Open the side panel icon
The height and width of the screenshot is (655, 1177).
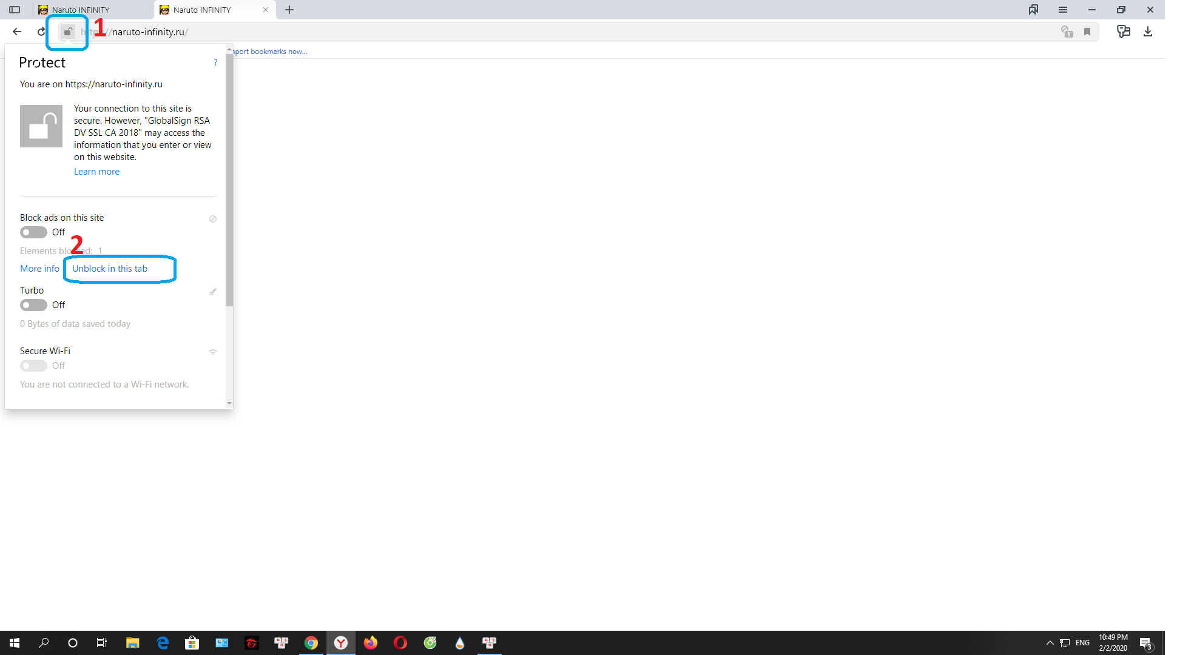pyautogui.click(x=15, y=10)
